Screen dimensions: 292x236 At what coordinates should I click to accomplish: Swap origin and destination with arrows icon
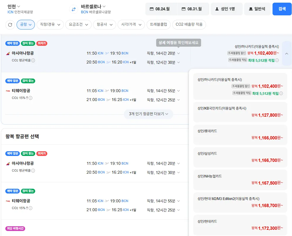pos(74,9)
